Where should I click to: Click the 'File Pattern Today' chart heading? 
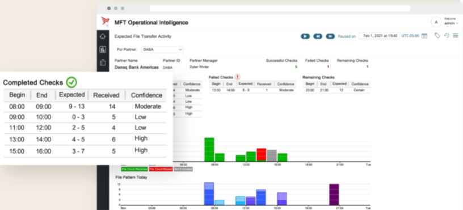[x=131, y=178]
